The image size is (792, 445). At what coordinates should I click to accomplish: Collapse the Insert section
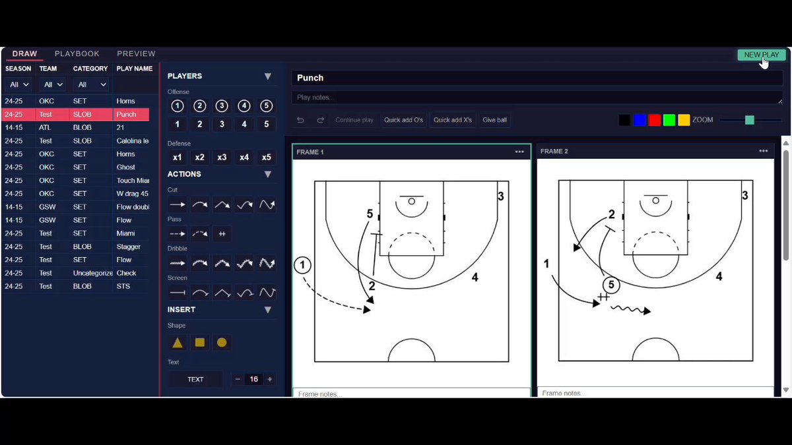(x=268, y=310)
